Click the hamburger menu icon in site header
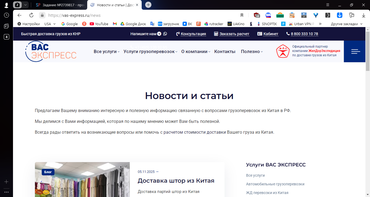370x197 pixels. coord(356,51)
